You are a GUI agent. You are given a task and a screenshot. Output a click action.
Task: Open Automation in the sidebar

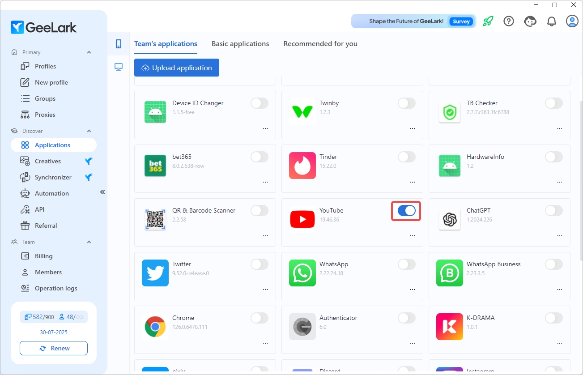coord(54,193)
